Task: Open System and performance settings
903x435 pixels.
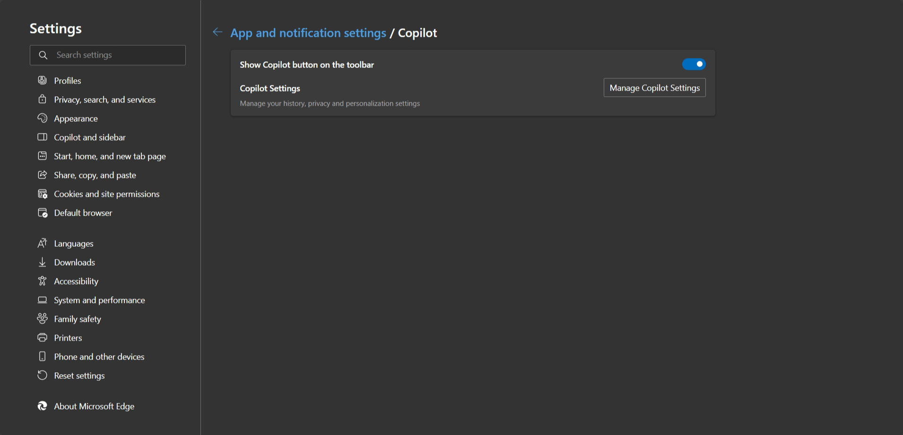Action: tap(99, 300)
